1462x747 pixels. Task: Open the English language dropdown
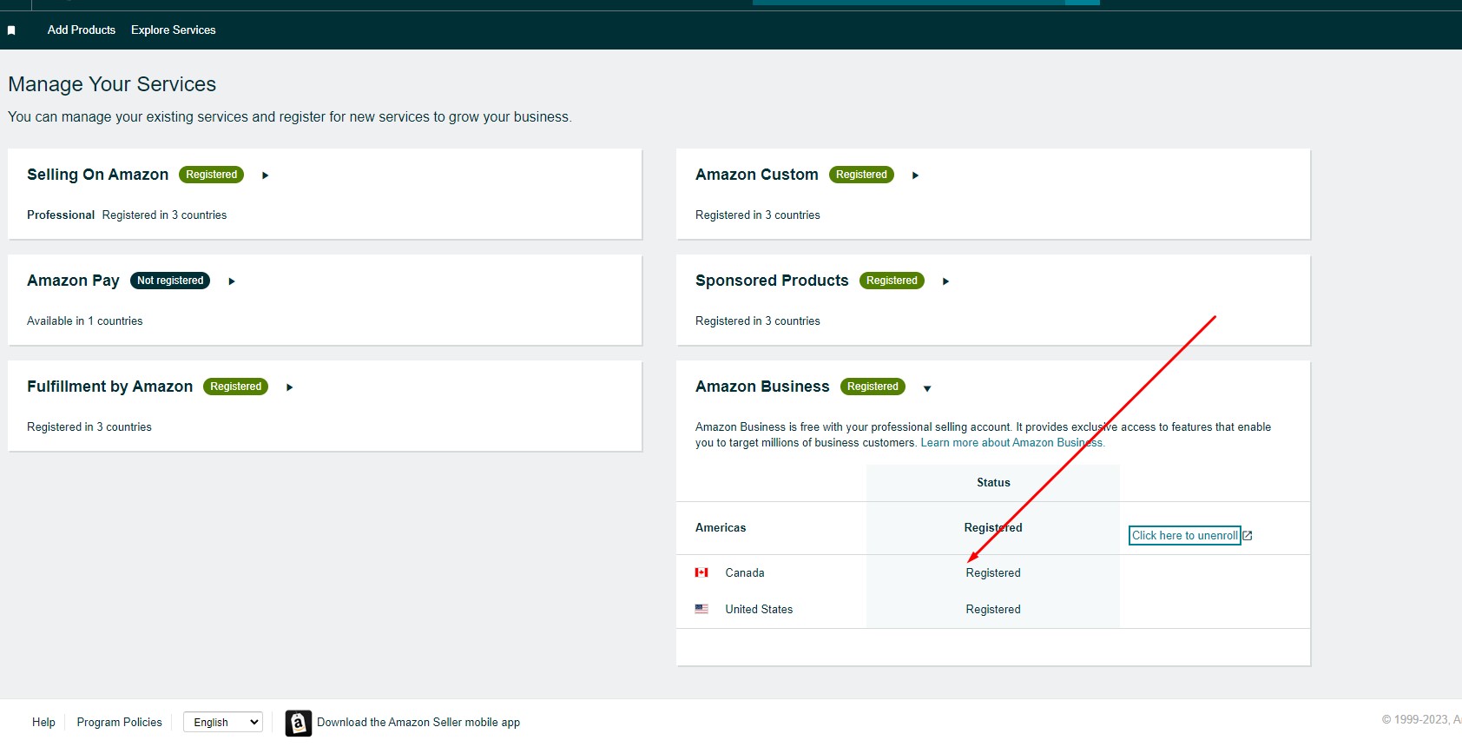[223, 722]
